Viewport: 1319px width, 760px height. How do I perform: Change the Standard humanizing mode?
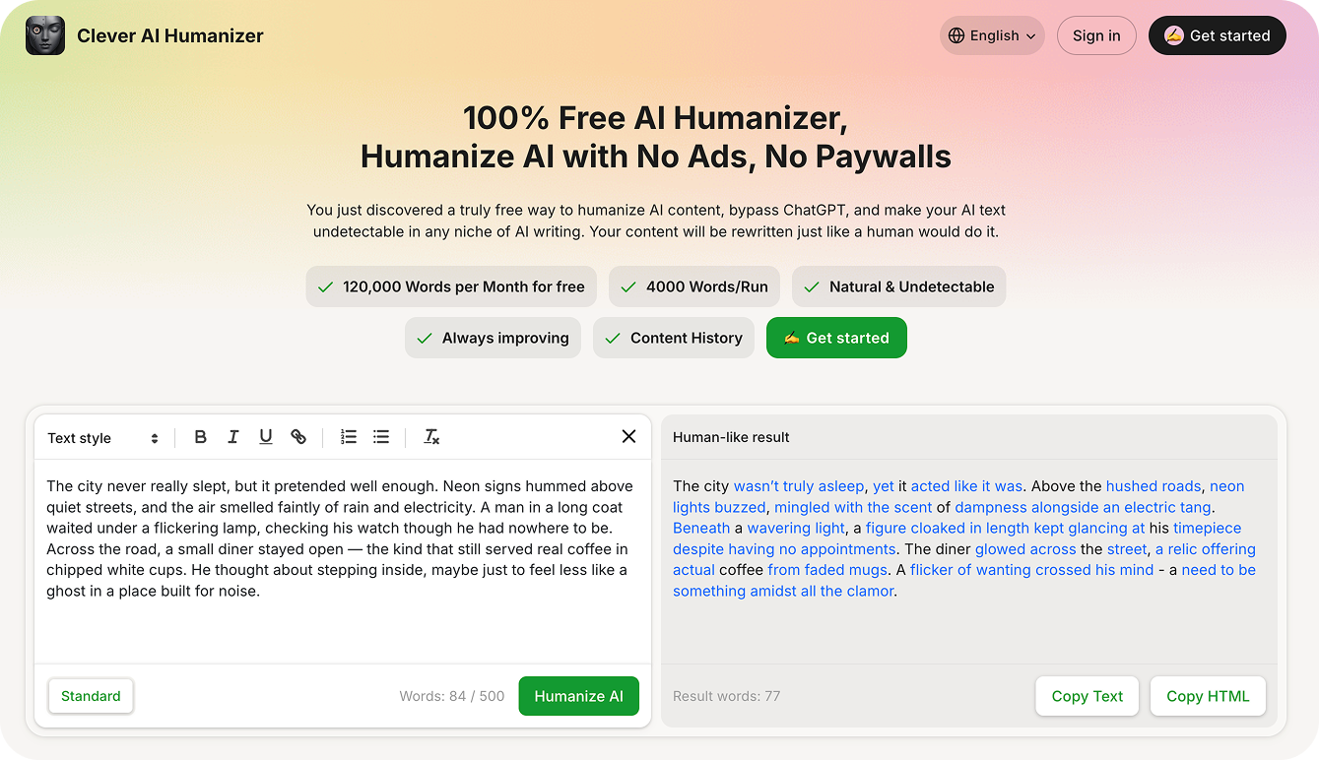coord(91,696)
